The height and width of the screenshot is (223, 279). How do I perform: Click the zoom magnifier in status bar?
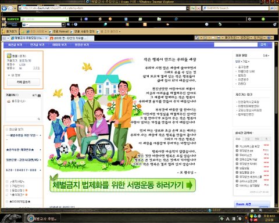260,210
